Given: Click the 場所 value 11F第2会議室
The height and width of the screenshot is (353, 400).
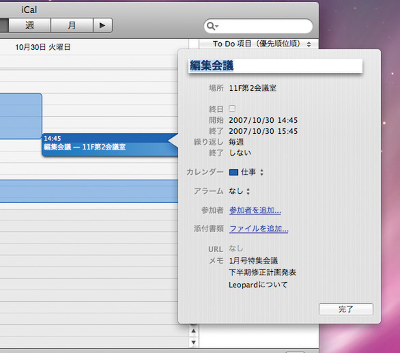Looking at the screenshot, I should 253,88.
